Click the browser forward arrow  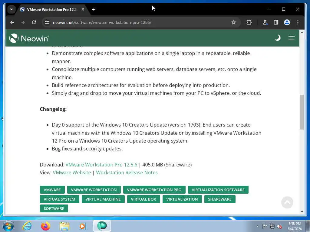[x=23, y=22]
